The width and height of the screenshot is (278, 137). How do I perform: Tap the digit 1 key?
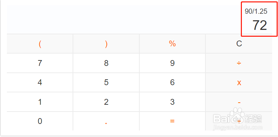(40, 102)
